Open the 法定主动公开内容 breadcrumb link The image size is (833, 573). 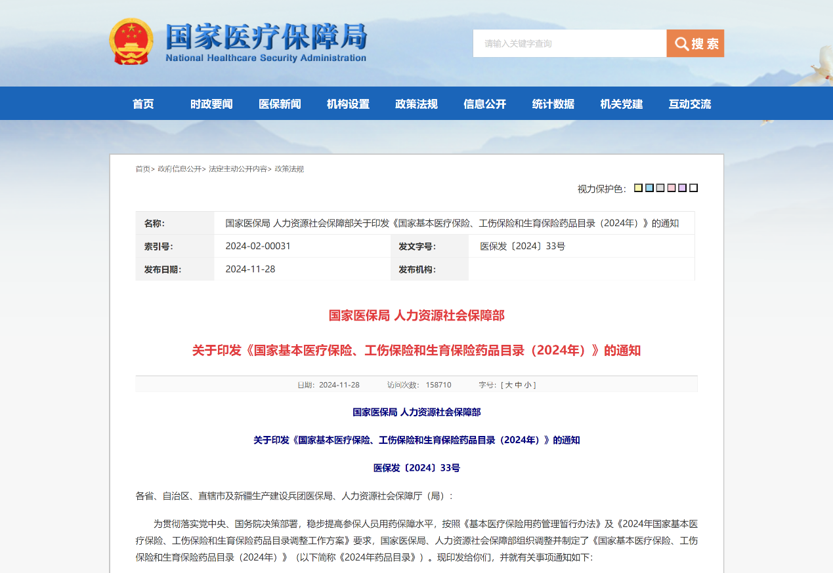pyautogui.click(x=238, y=168)
